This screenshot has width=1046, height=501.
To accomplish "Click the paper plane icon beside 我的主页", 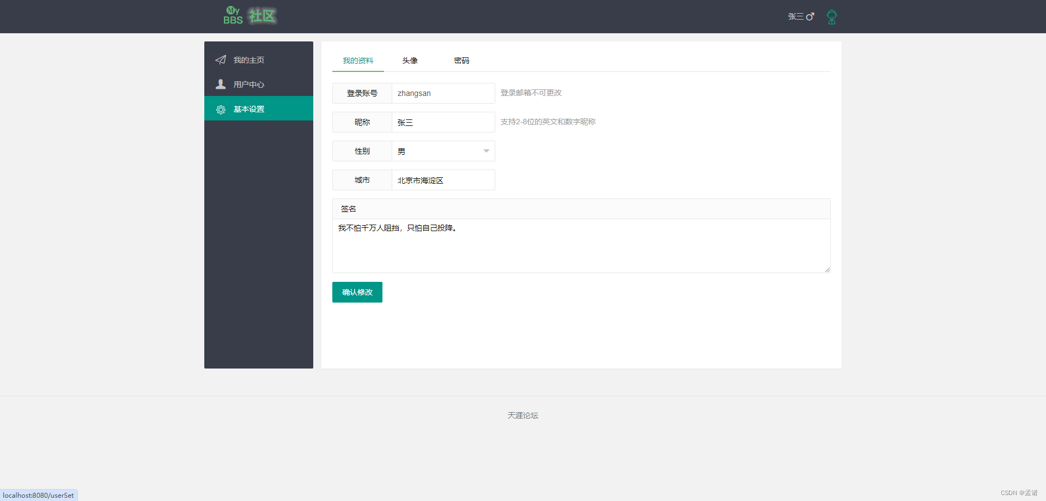I will click(x=221, y=59).
